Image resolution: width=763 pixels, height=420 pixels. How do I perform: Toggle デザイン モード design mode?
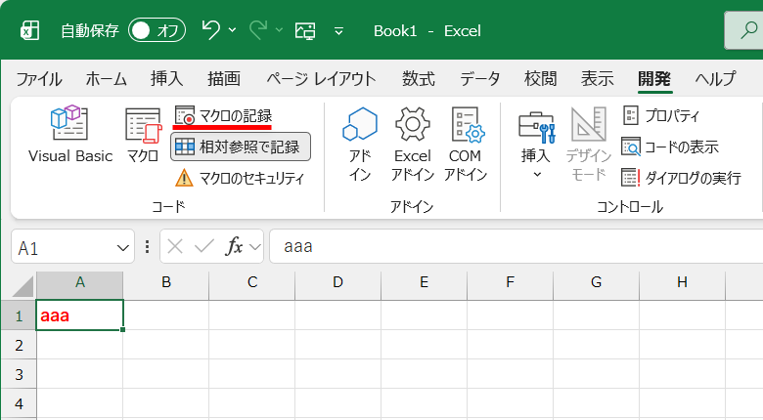click(588, 144)
